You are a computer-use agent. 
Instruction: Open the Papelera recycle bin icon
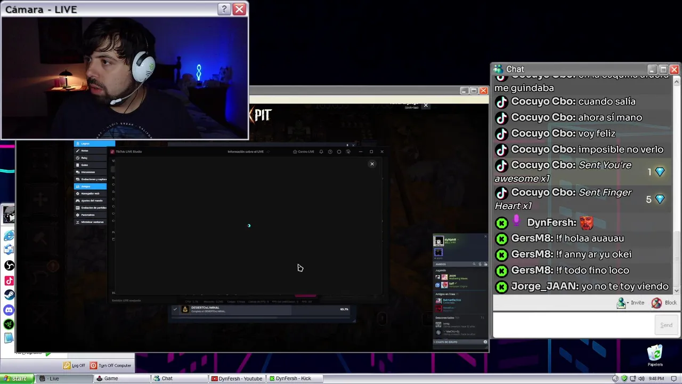655,356
